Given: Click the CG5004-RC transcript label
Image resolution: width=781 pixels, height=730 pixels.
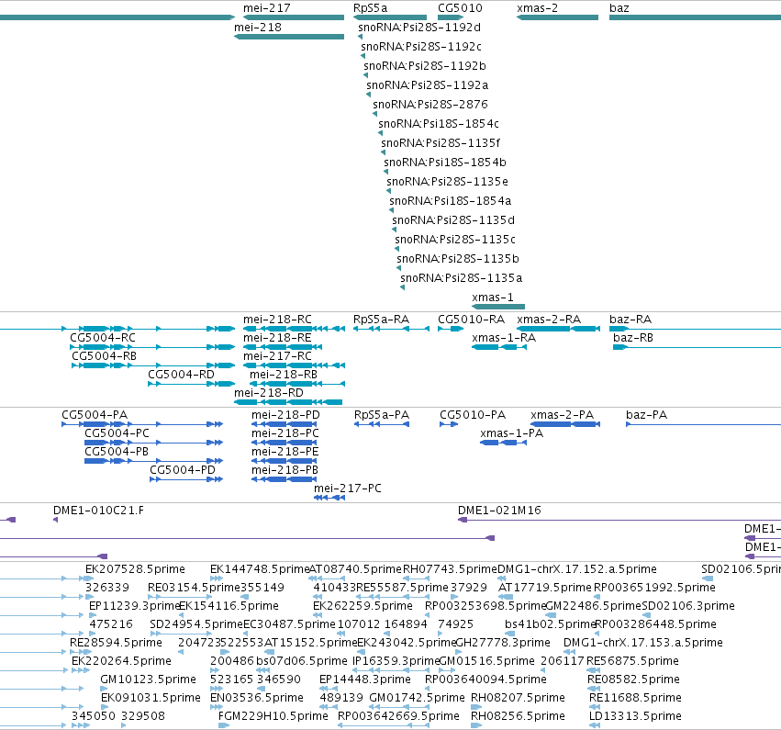Looking at the screenshot, I should click(103, 338).
